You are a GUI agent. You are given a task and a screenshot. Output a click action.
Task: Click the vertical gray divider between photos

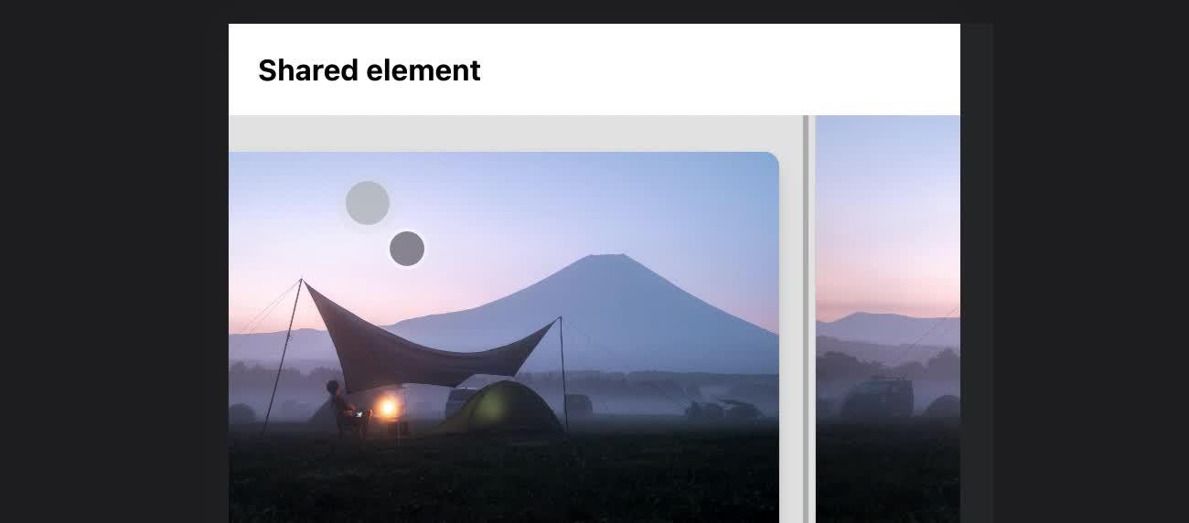(x=806, y=319)
